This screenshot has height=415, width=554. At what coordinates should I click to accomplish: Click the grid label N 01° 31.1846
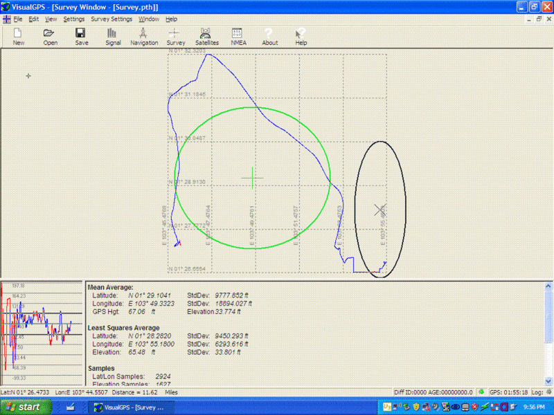(187, 94)
